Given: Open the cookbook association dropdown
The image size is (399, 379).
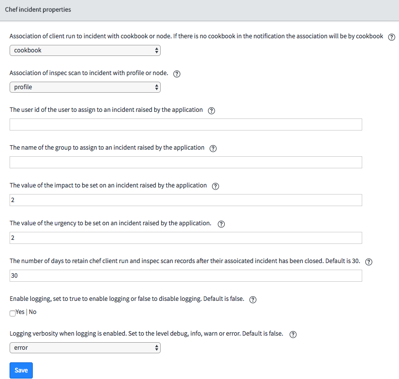Looking at the screenshot, I should [x=85, y=50].
